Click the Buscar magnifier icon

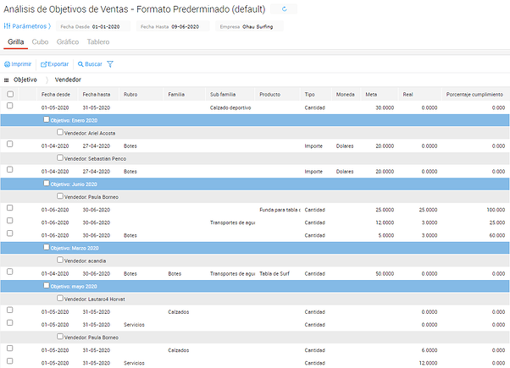point(80,64)
